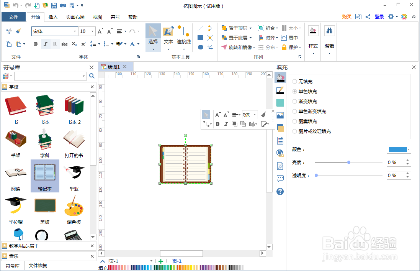The width and height of the screenshot is (420, 271).
Task: Click the symbol library search magnifier
Action: pyautogui.click(x=91, y=76)
